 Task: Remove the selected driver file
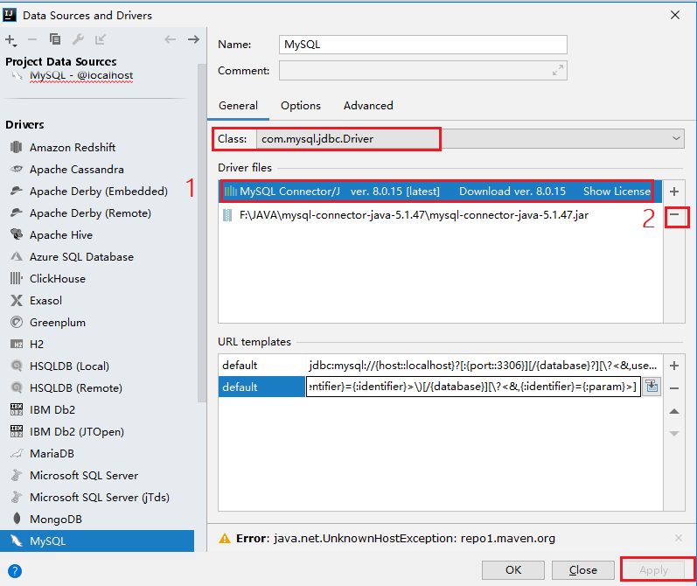675,215
